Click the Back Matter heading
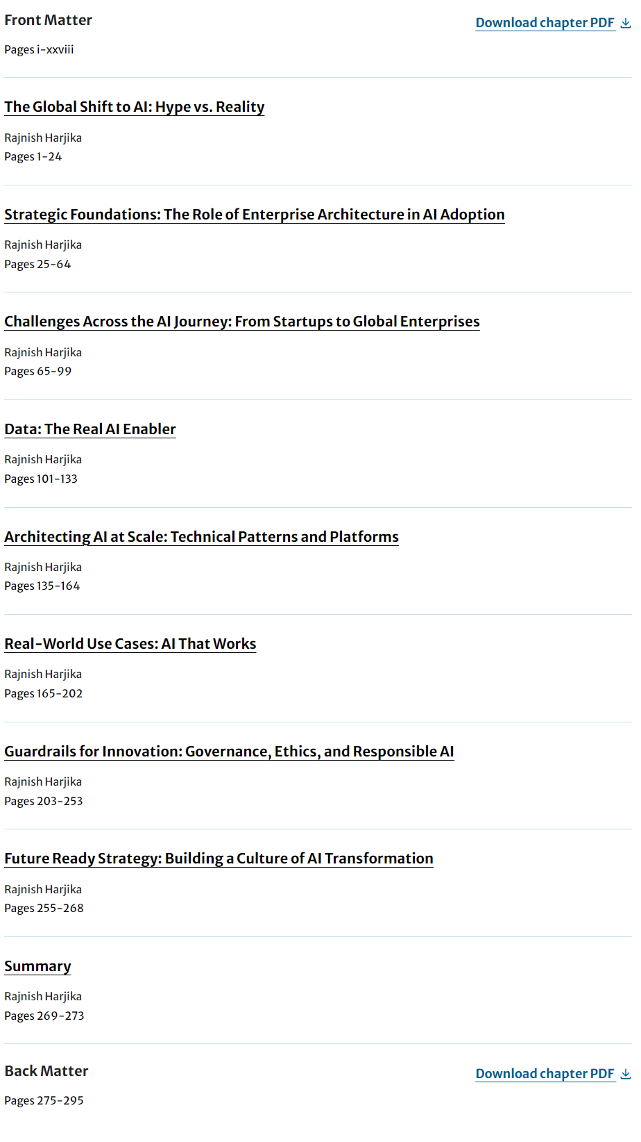Image resolution: width=641 pixels, height=1142 pixels. coord(46,1071)
